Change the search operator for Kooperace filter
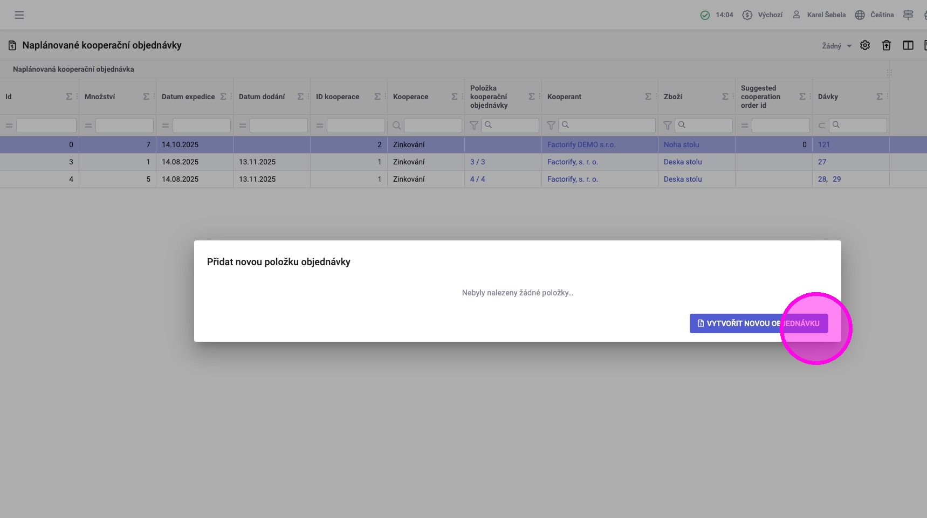Viewport: 927px width, 518px height. click(397, 126)
